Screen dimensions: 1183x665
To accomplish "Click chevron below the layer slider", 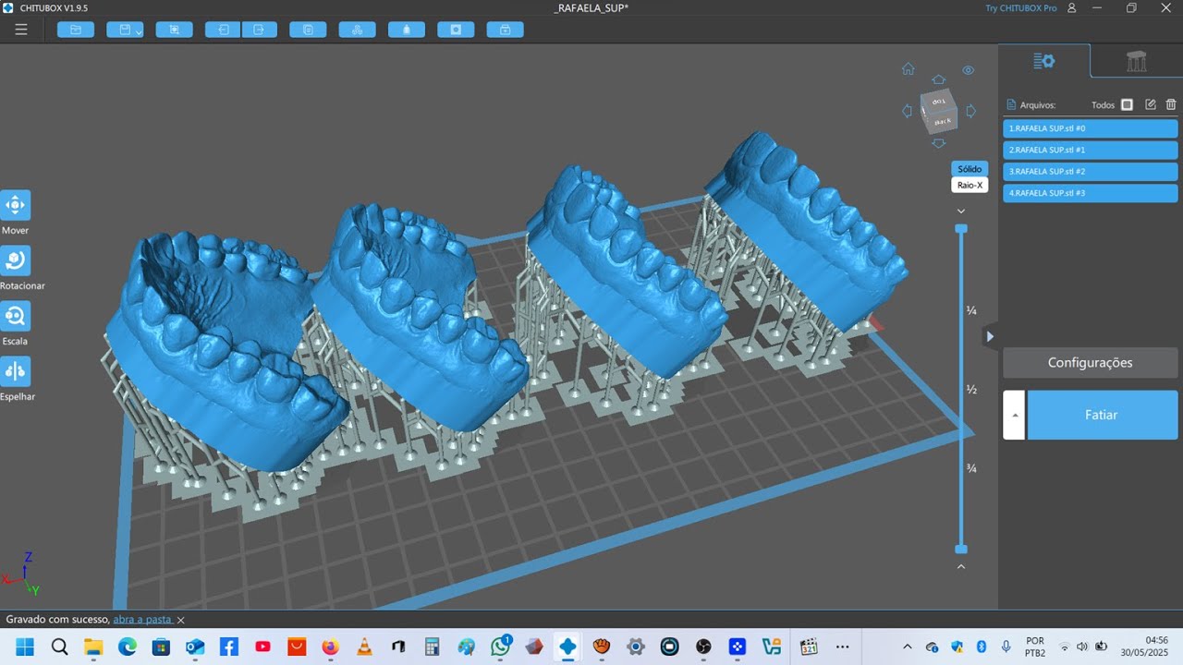I will (x=961, y=566).
